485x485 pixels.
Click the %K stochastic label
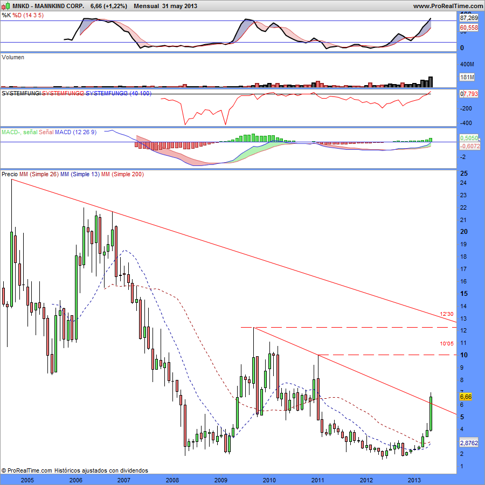coord(6,15)
